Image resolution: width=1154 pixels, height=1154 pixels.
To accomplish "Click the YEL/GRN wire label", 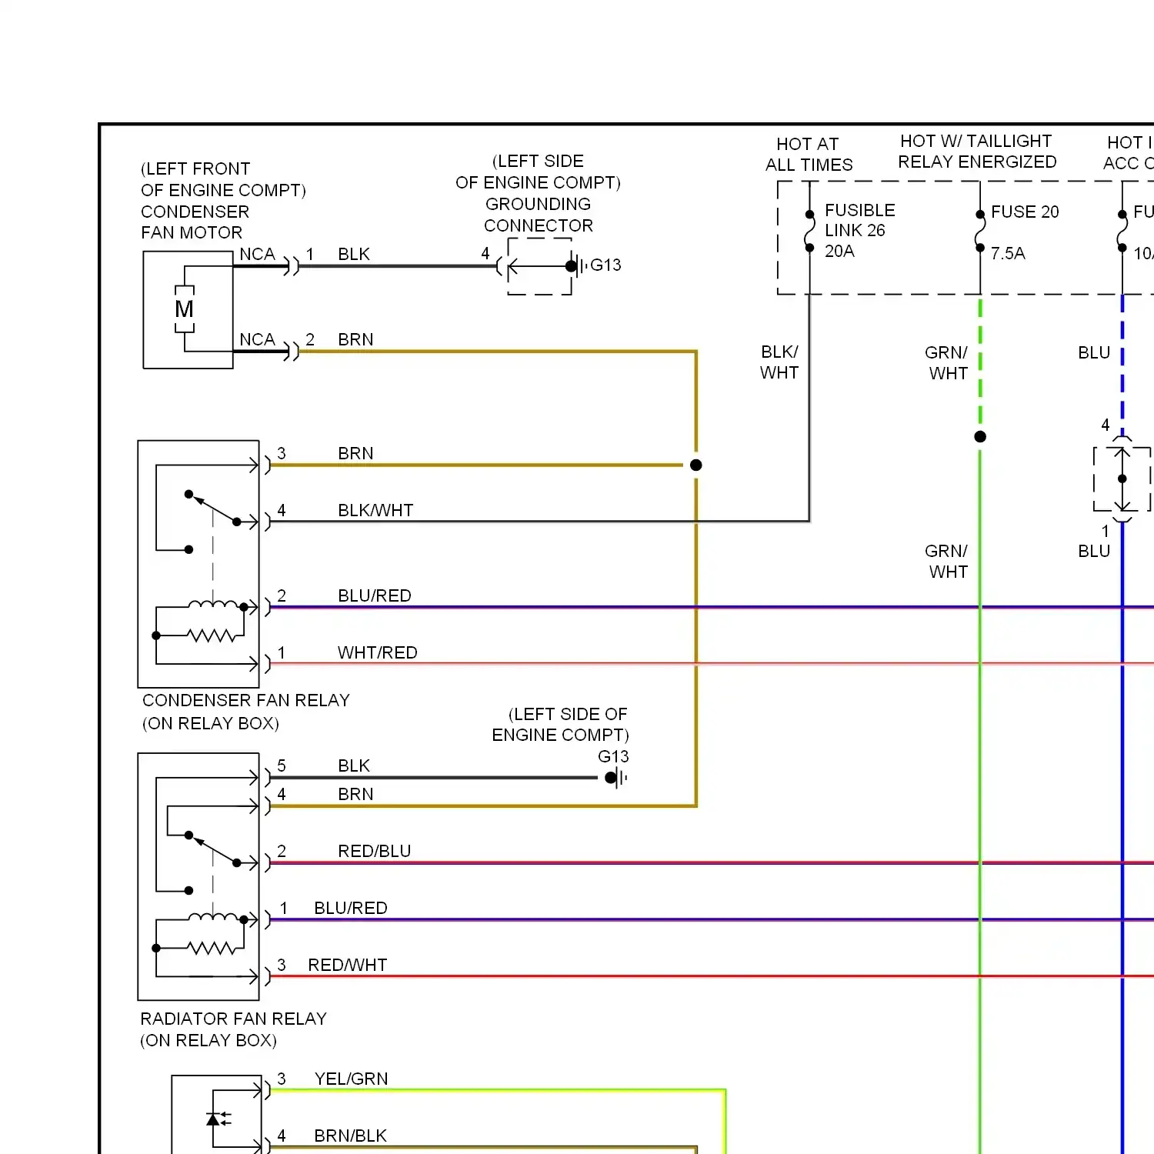I will (x=352, y=1079).
